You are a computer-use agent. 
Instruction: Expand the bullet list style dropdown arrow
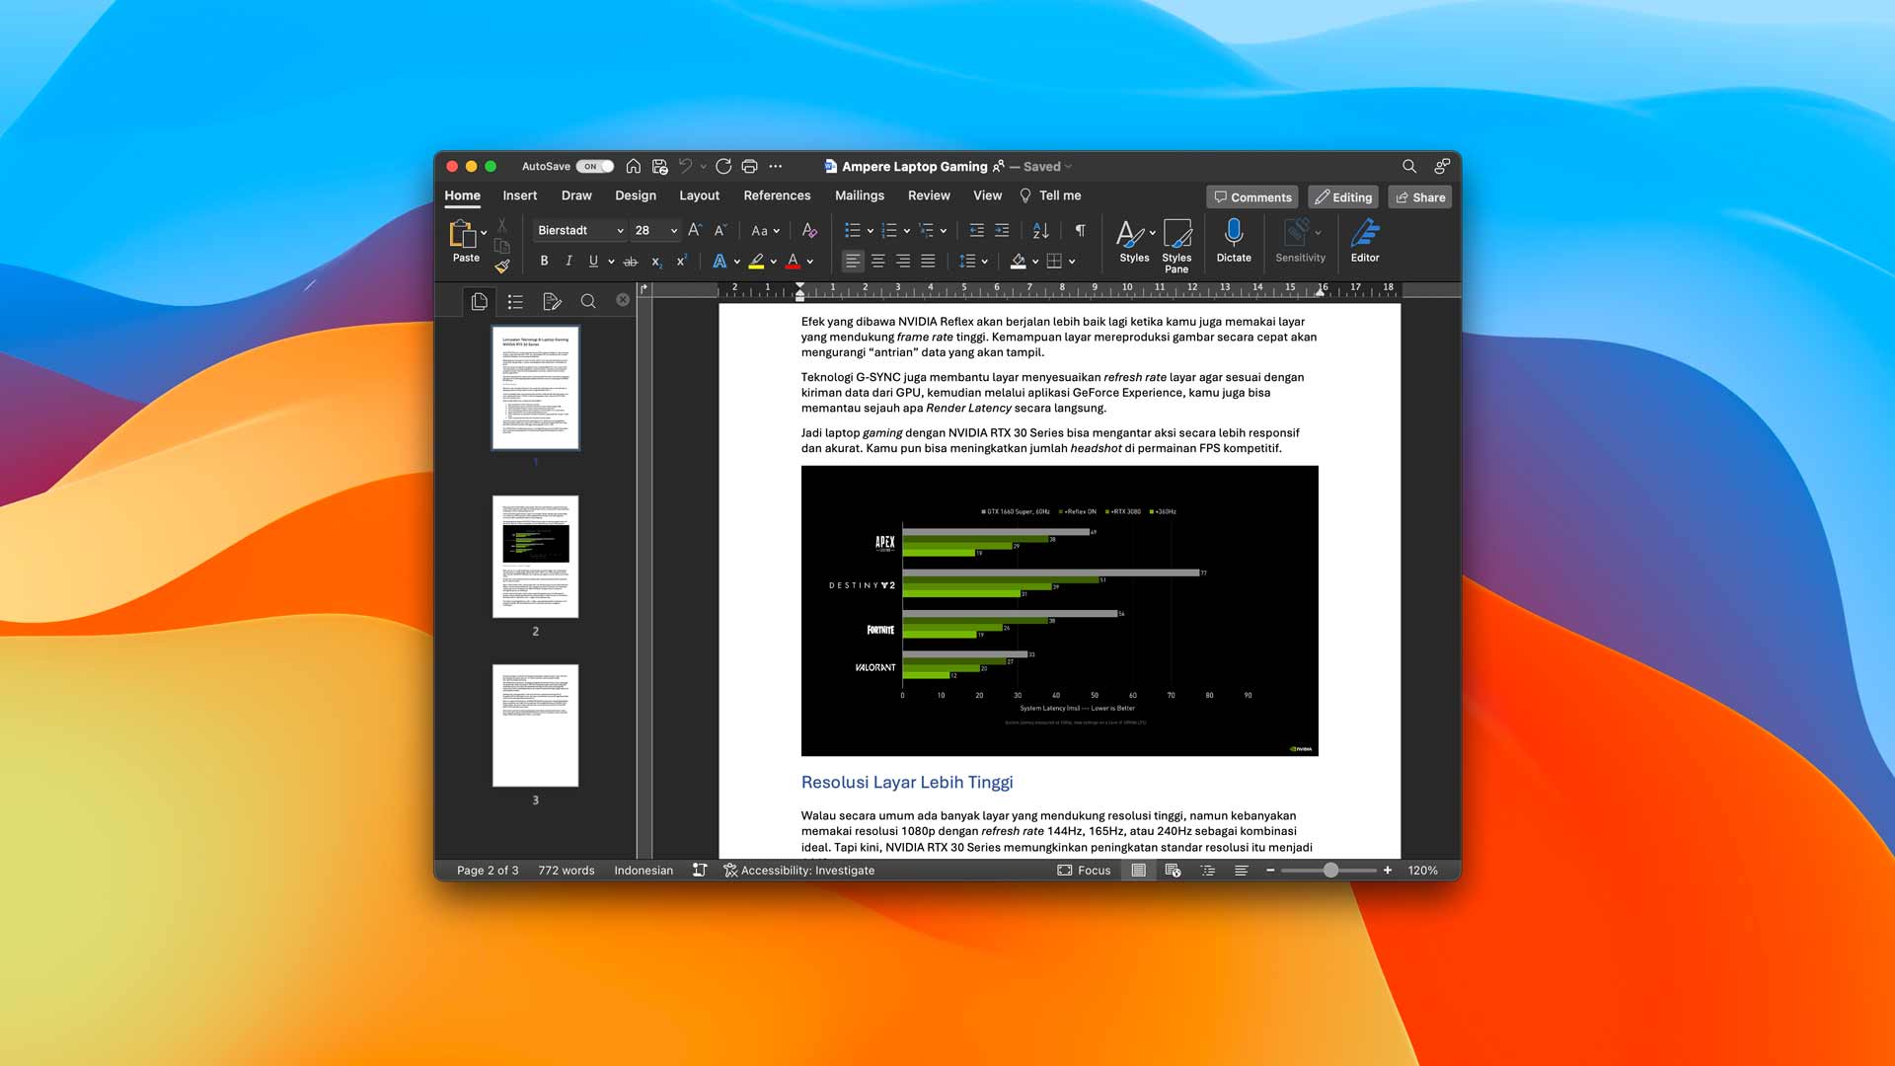[x=871, y=231]
